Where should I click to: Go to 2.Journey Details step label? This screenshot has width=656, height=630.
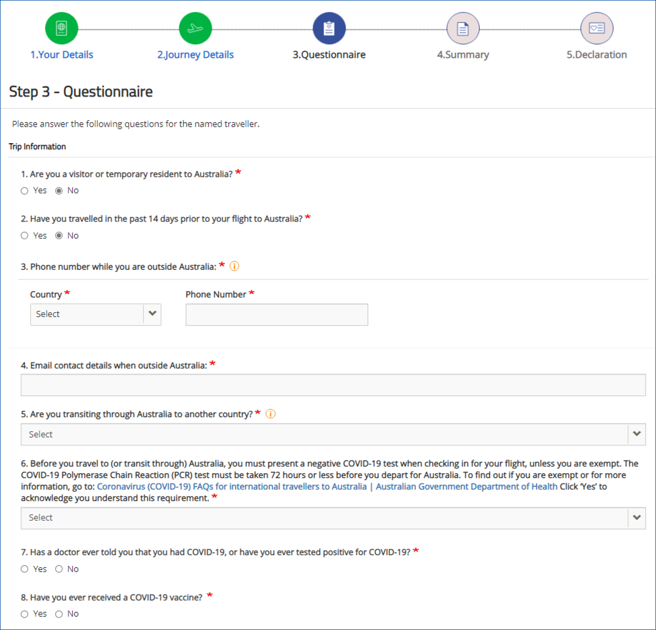point(195,55)
